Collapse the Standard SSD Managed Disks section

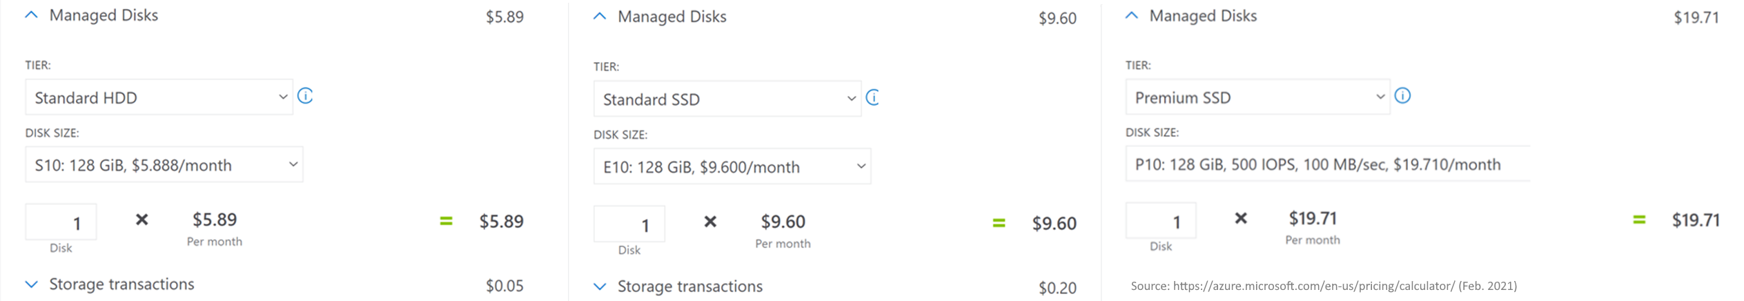[600, 17]
